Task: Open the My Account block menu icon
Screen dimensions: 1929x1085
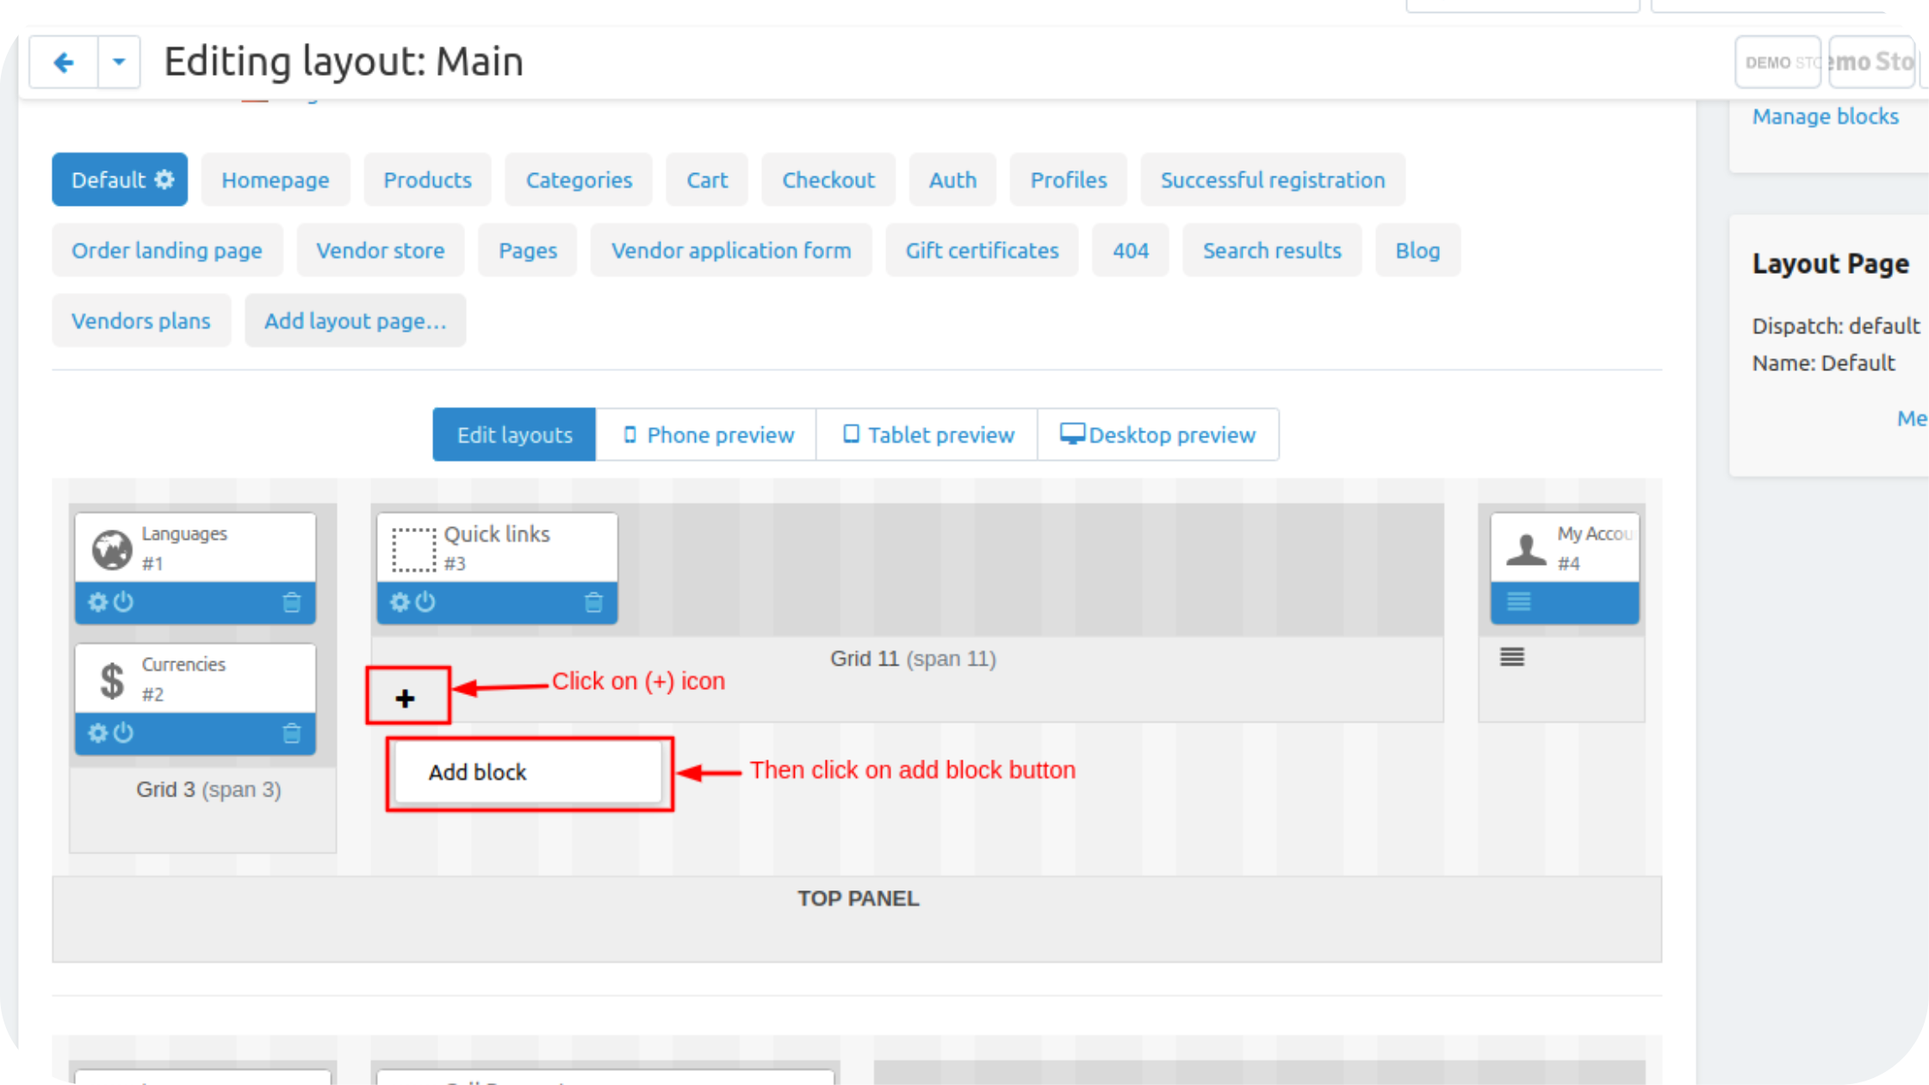Action: [1518, 602]
